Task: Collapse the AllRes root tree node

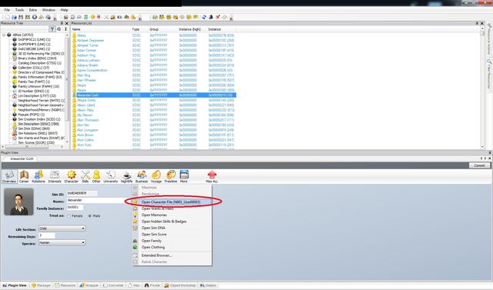Action: (x=4, y=35)
